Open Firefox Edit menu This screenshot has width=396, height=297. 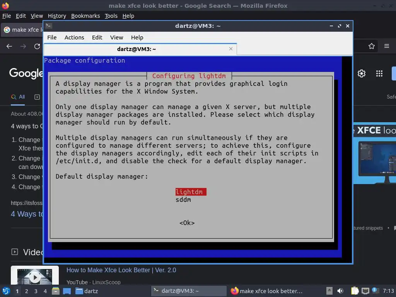click(x=21, y=16)
